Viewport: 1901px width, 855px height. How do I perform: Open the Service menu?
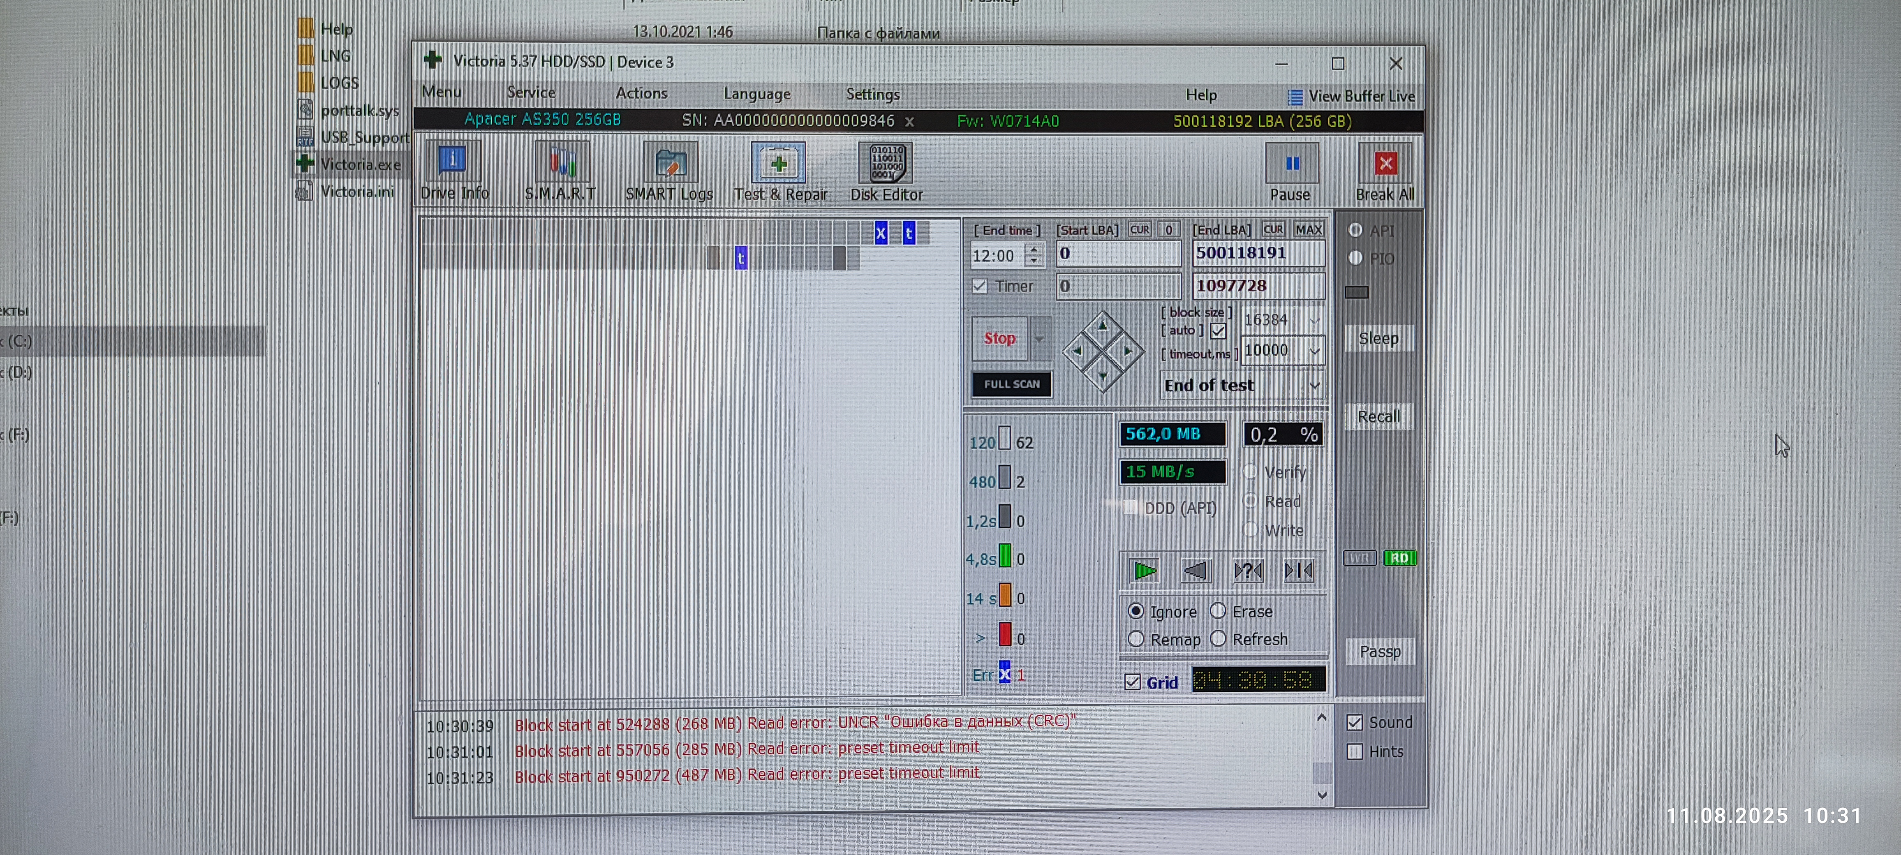coord(531,93)
